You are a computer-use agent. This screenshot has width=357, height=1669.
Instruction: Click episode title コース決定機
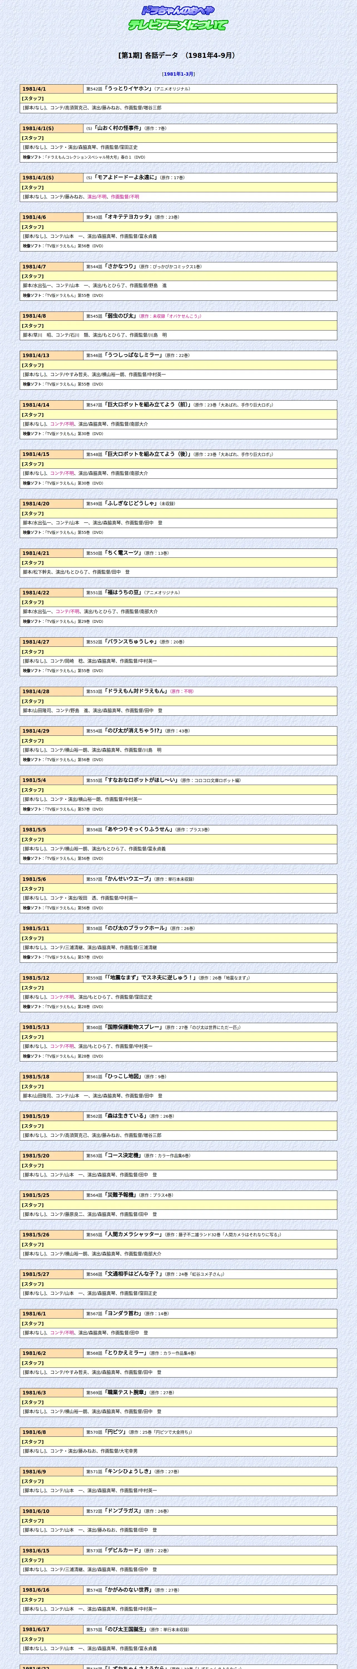pyautogui.click(x=123, y=1156)
